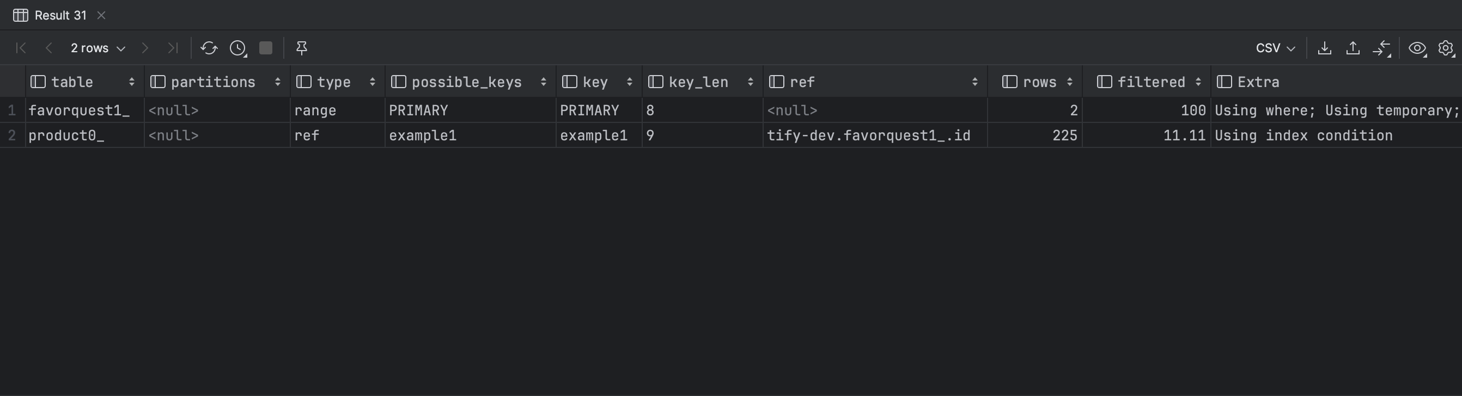Open view options eye icon

(1418, 48)
